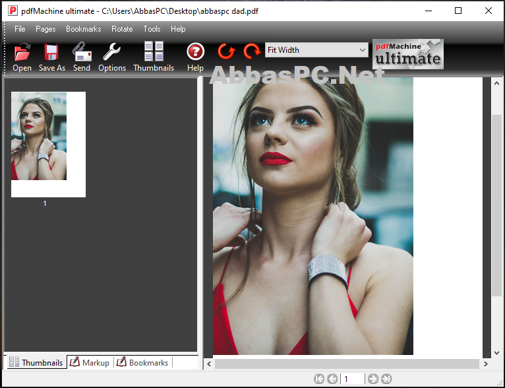505x388 pixels.
Task: Select the page 1 thumbnail
Action: click(48, 145)
